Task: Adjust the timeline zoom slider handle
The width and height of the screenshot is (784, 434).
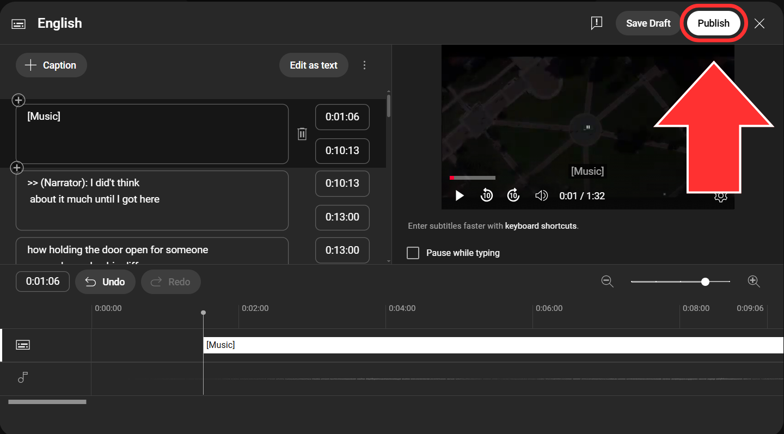Action: point(706,282)
